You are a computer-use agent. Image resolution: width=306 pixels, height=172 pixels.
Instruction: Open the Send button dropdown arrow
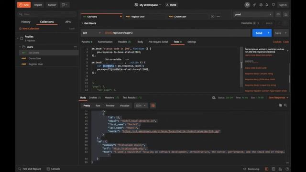(x=269, y=33)
